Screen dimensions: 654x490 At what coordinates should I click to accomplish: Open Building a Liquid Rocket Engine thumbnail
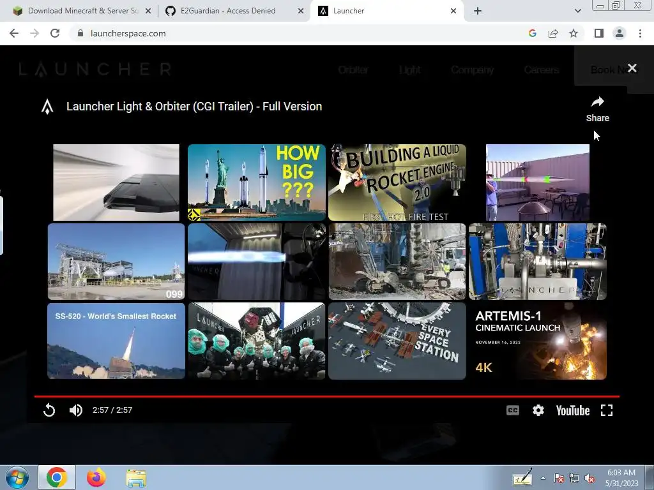(x=397, y=182)
